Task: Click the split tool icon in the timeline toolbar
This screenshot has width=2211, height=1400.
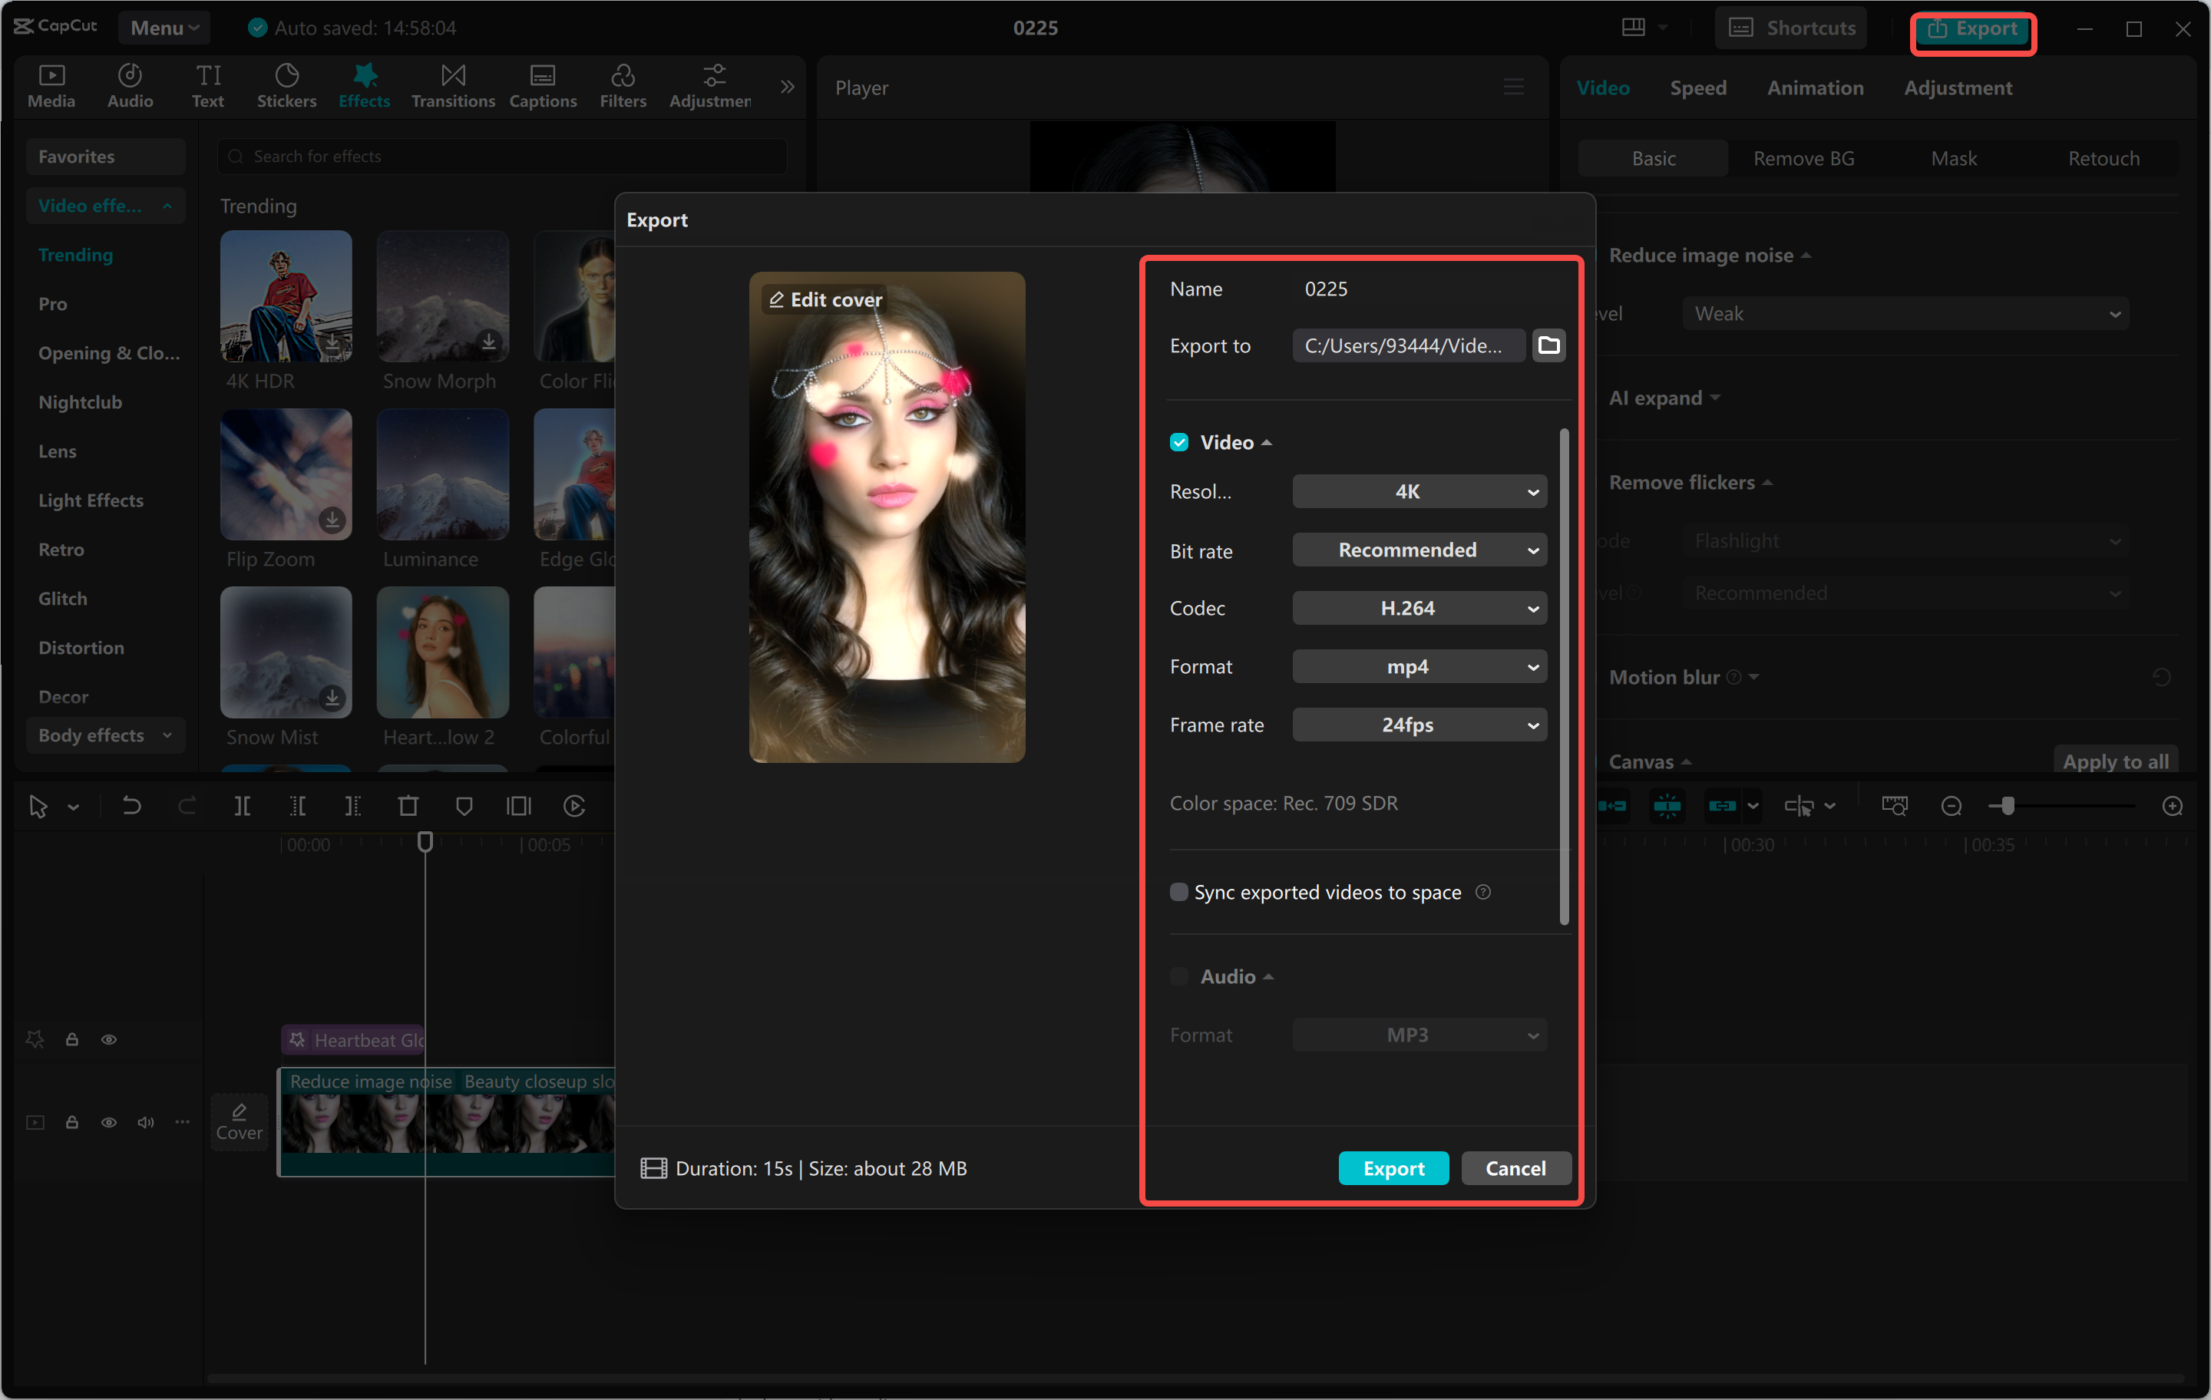Action: pos(243,806)
